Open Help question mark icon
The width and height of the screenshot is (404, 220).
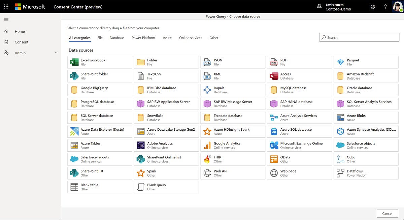(x=385, y=7)
